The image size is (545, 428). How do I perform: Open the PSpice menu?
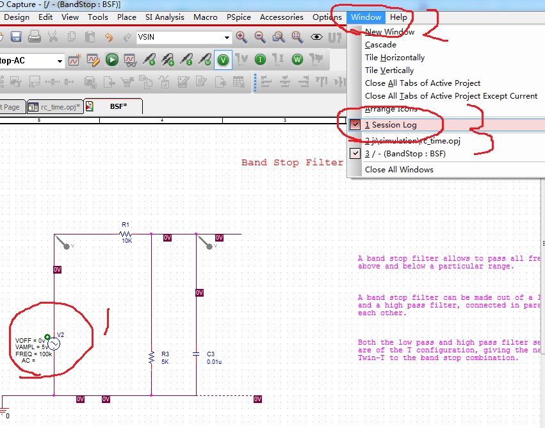(x=239, y=17)
